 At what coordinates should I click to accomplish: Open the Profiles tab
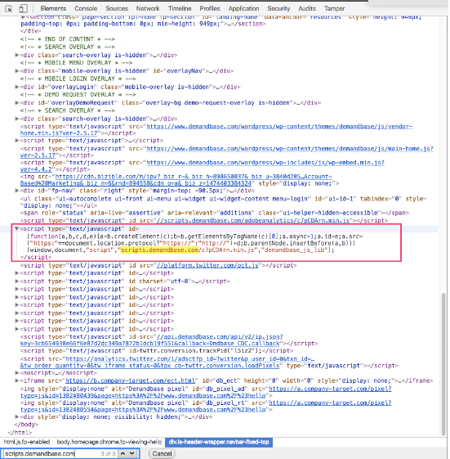[210, 8]
